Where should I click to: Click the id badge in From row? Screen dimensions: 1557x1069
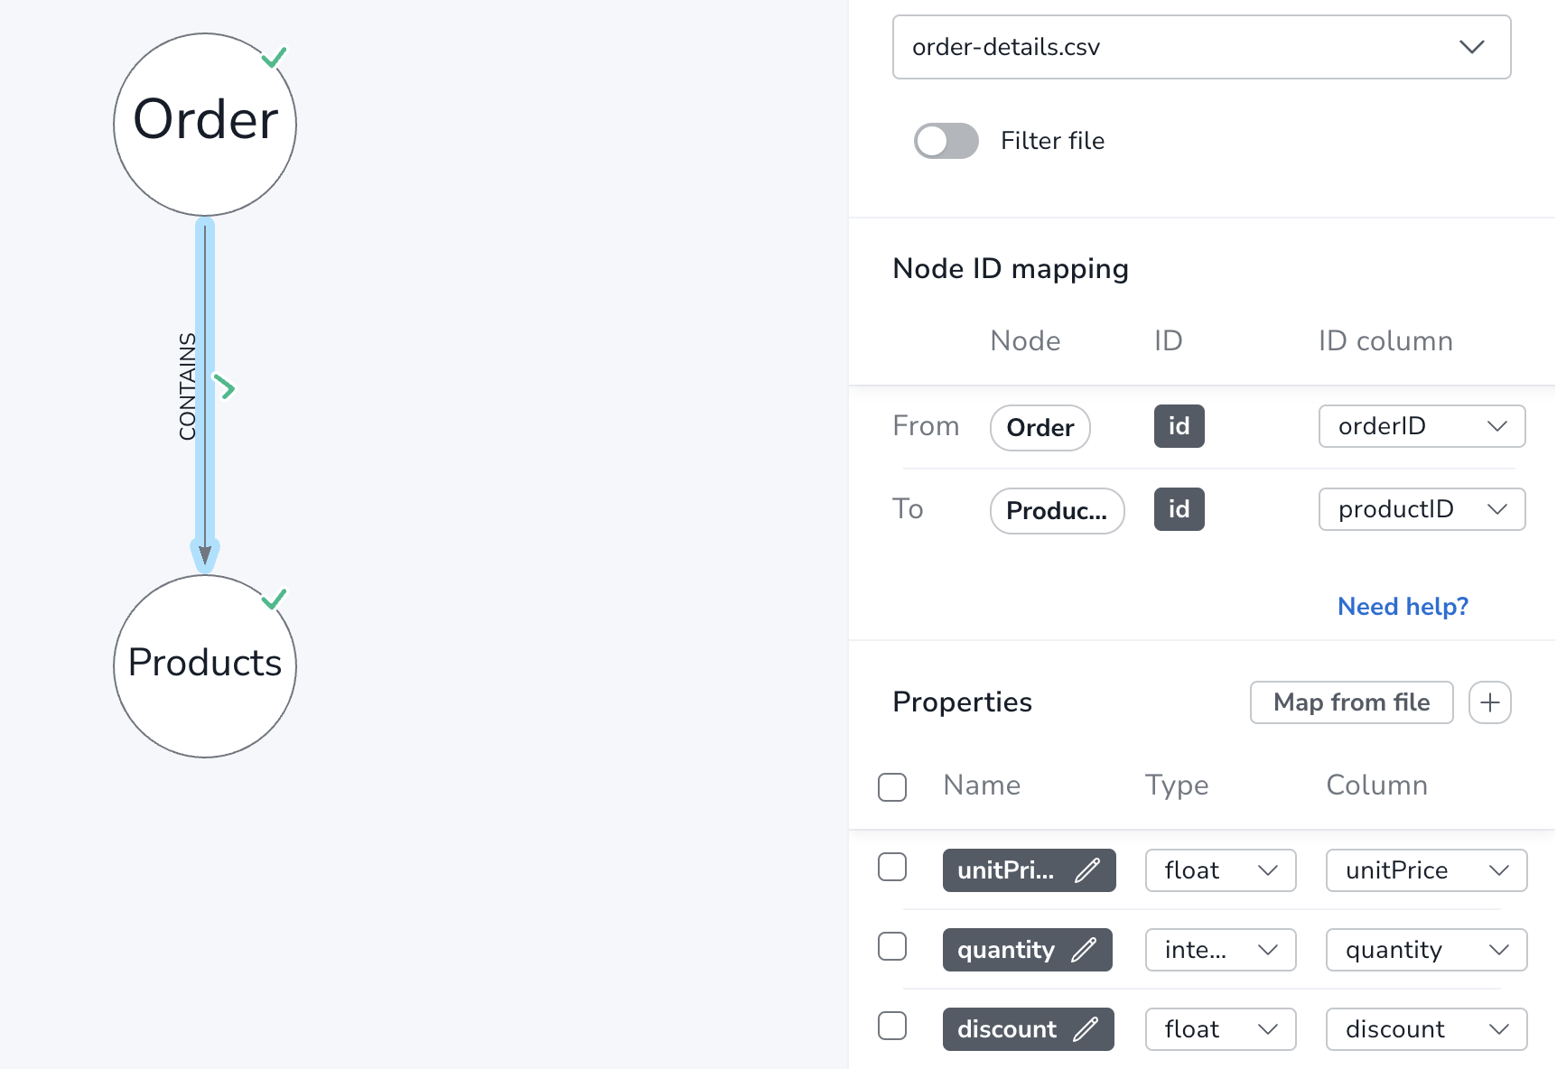[1179, 426]
